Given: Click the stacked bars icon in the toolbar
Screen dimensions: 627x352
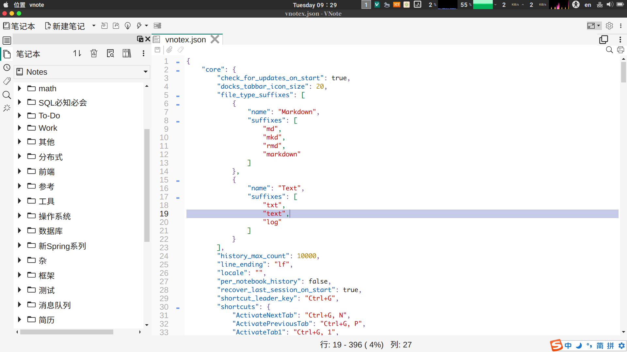Looking at the screenshot, I should pyautogui.click(x=157, y=26).
